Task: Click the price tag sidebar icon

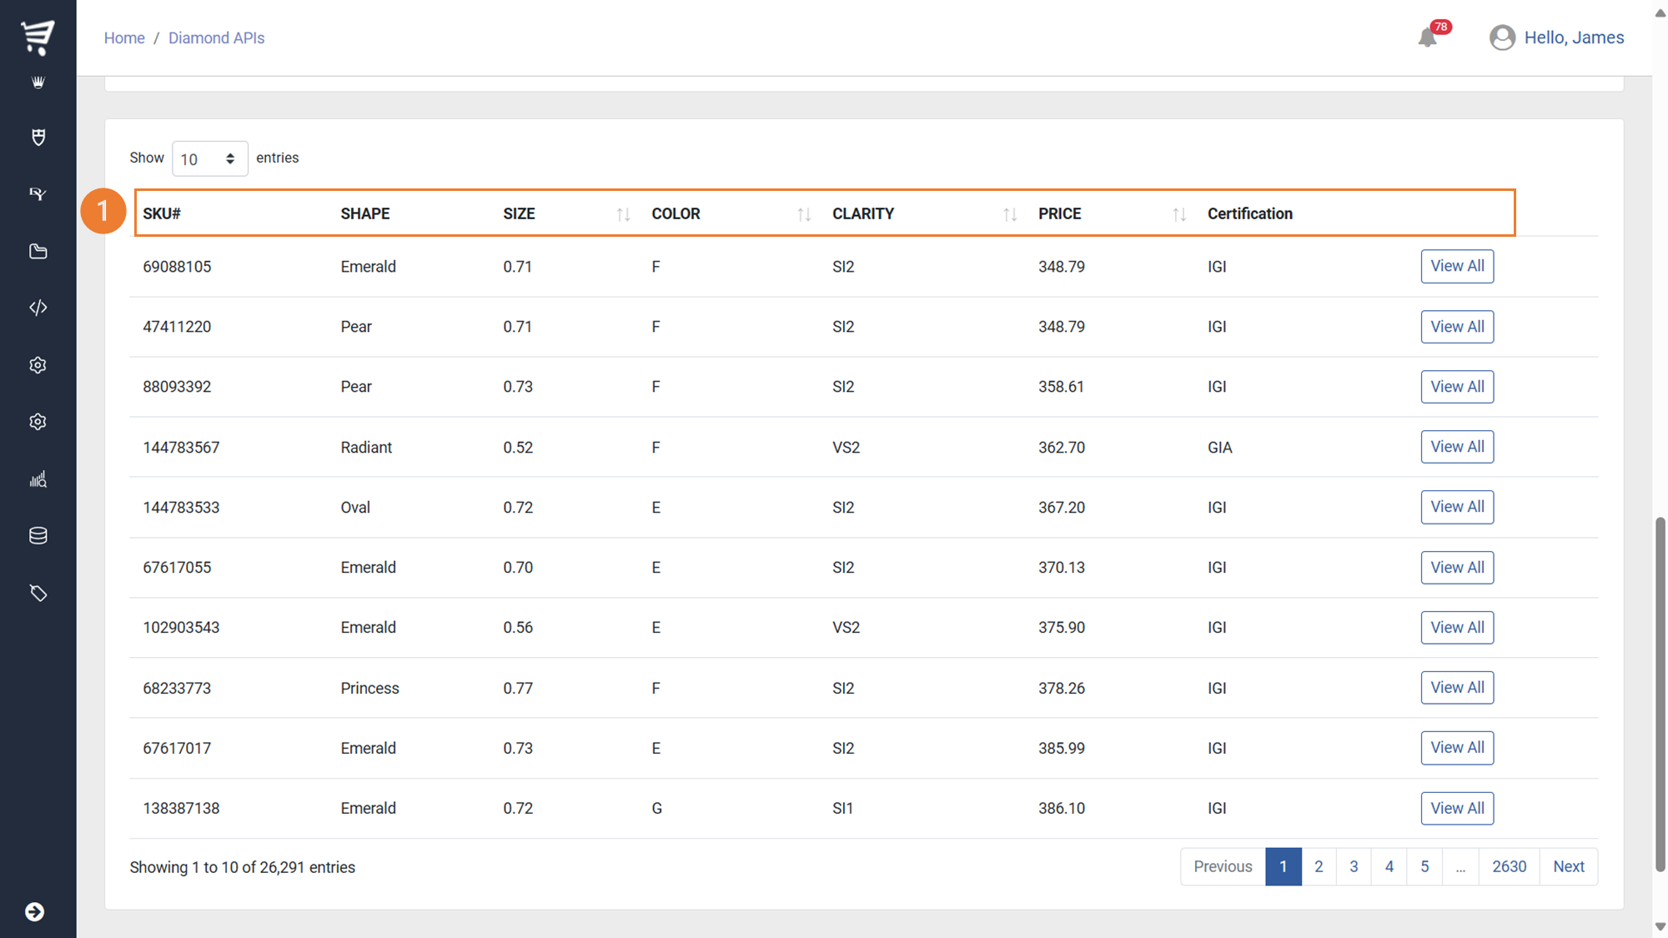Action: coord(38,593)
